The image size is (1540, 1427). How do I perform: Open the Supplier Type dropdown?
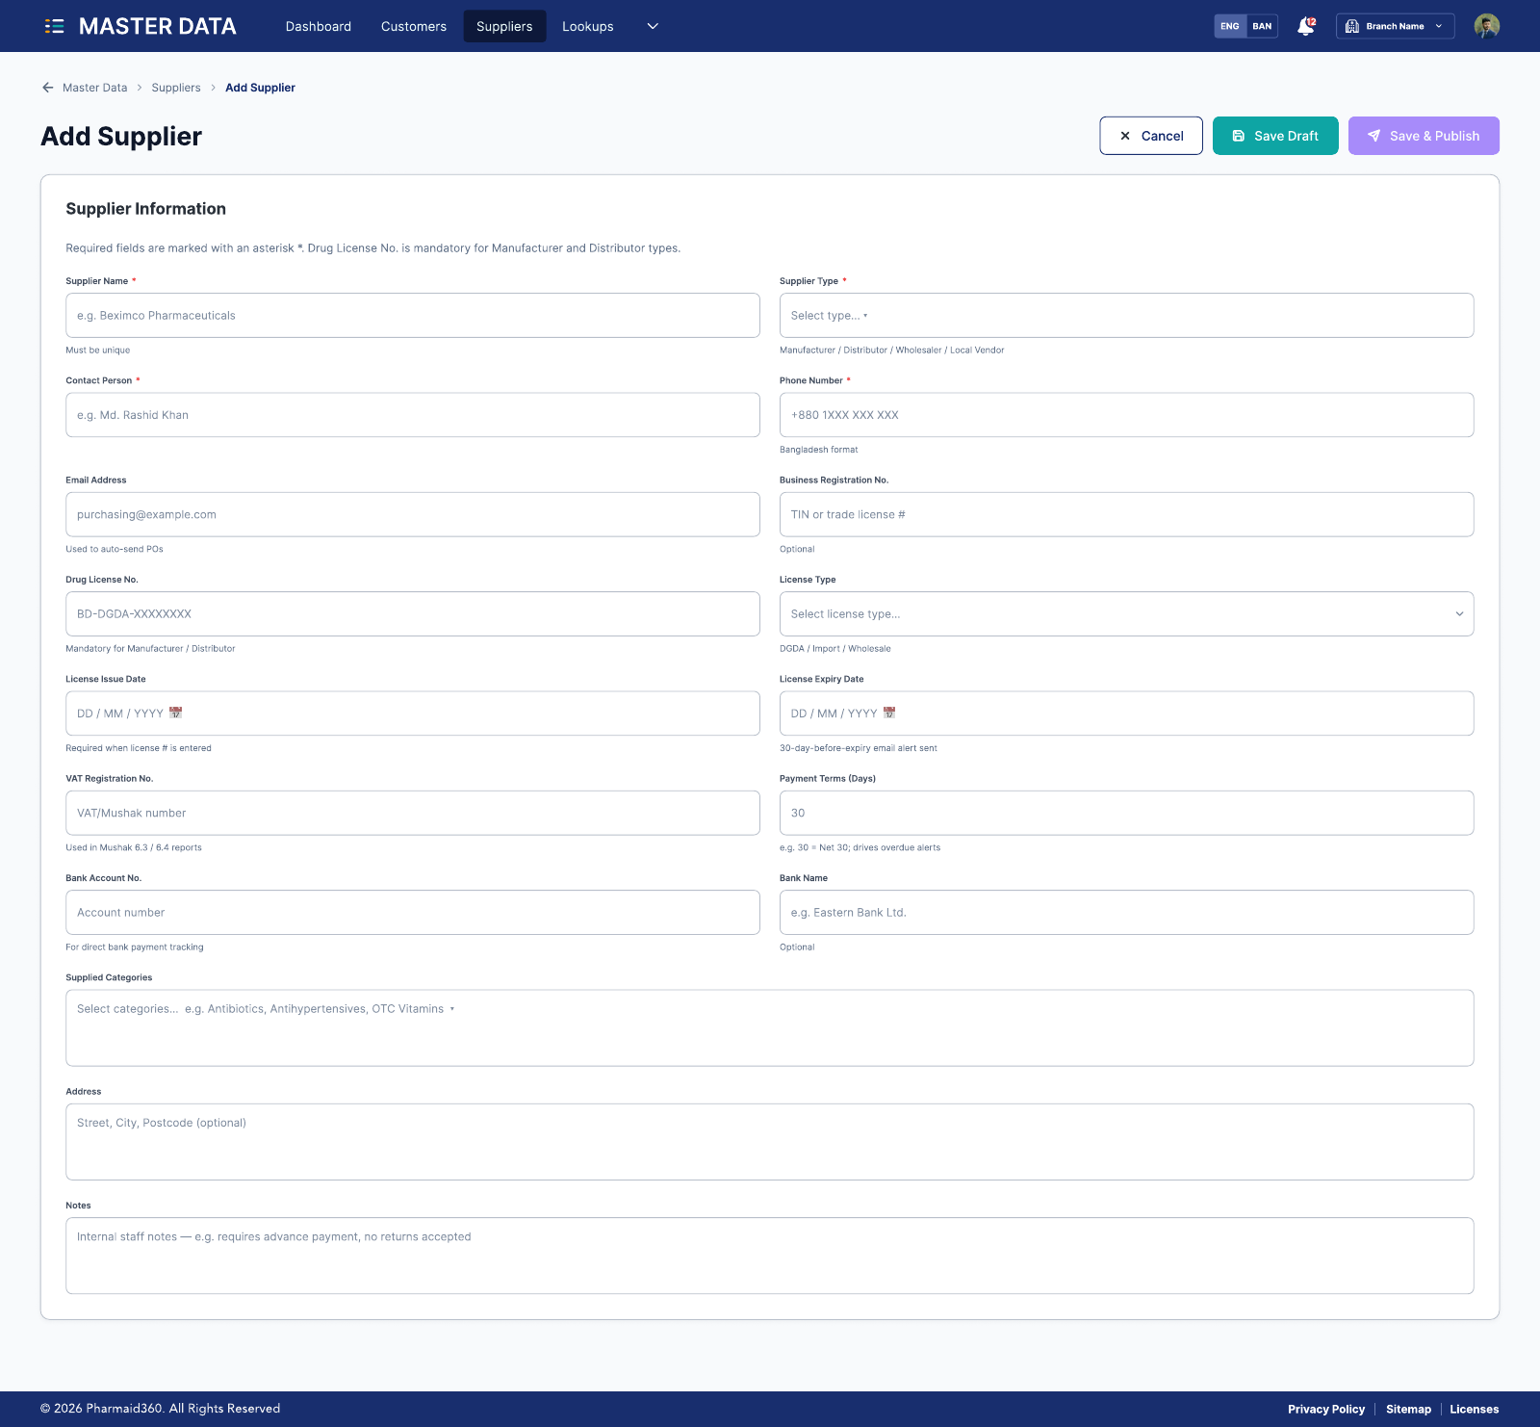pos(1126,315)
